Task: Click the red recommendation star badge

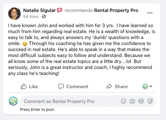Action: click(x=60, y=10)
